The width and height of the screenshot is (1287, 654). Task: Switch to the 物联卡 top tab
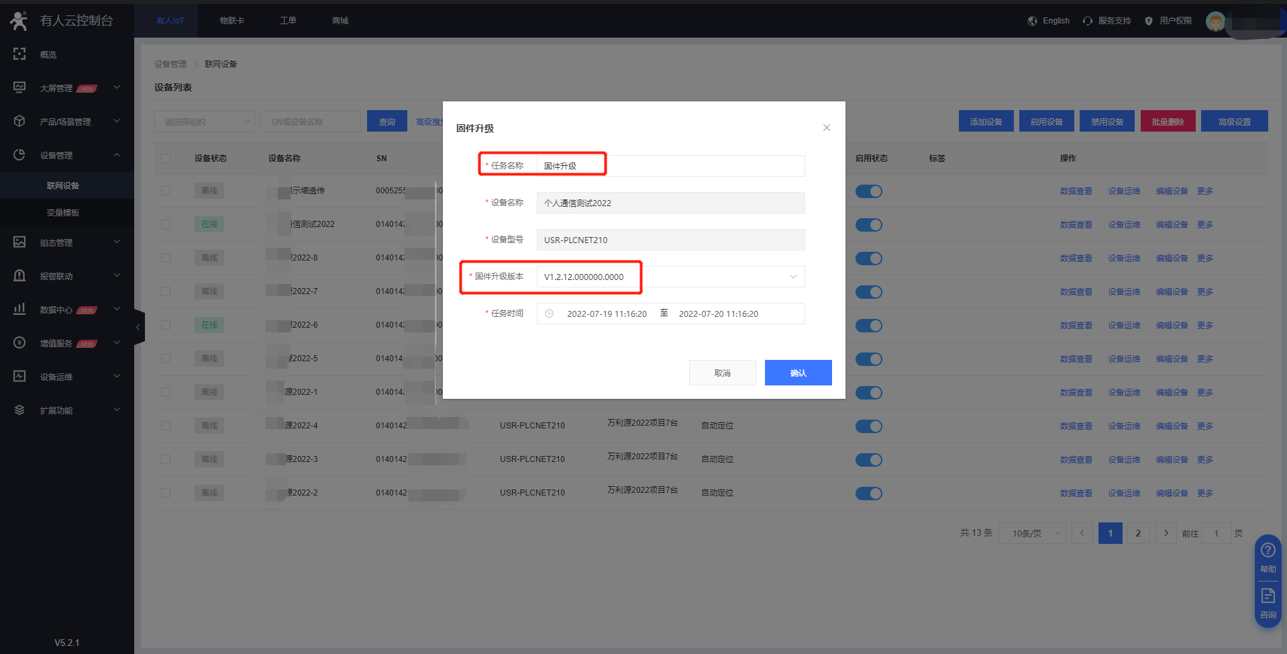tap(231, 21)
